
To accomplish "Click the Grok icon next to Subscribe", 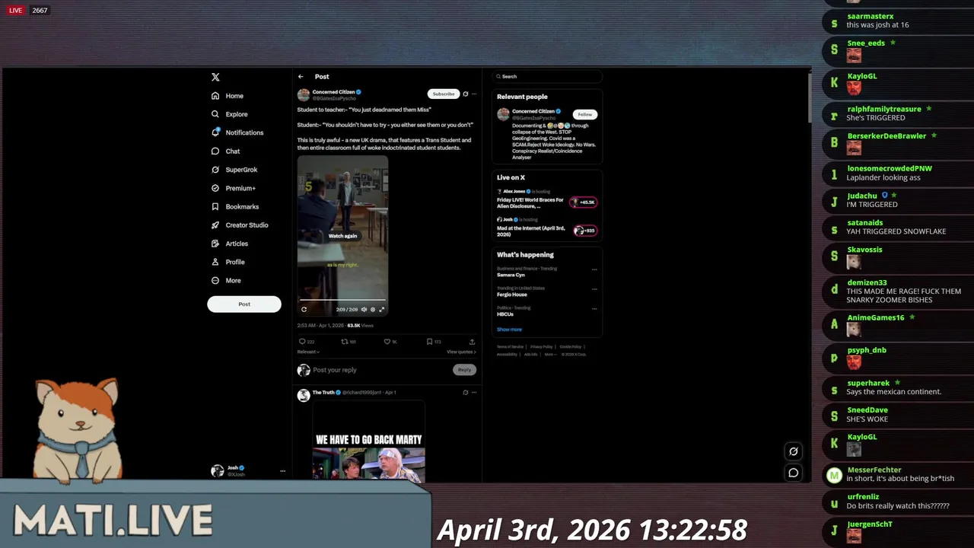I will tap(465, 94).
